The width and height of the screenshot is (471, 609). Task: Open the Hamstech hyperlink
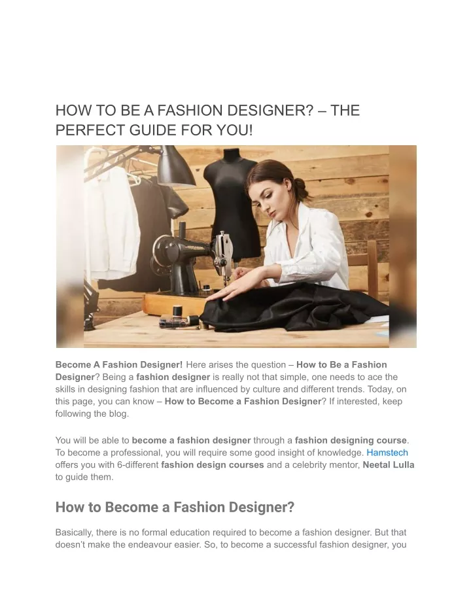coord(387,453)
